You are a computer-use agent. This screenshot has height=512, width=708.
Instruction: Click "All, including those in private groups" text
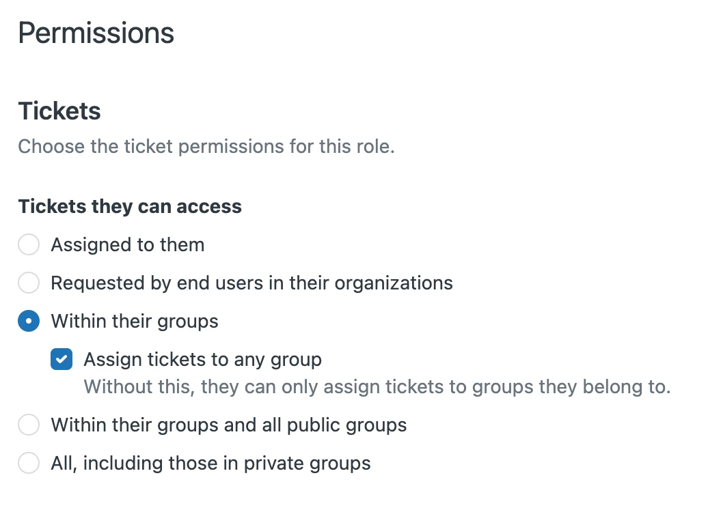coord(210,464)
